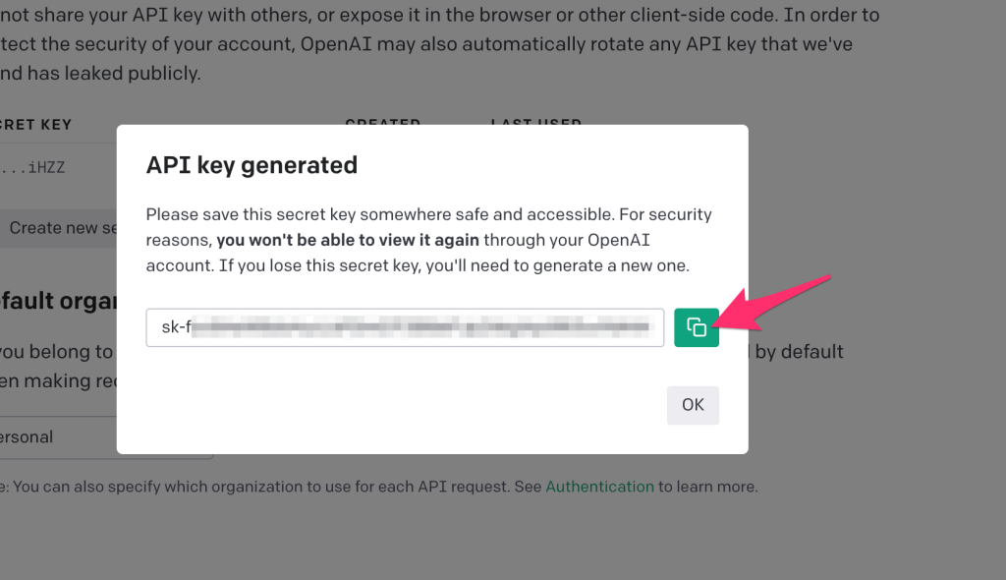Viewport: 1006px width, 580px height.
Task: Click the 'API key generated' dialog heading
Action: pyautogui.click(x=251, y=165)
